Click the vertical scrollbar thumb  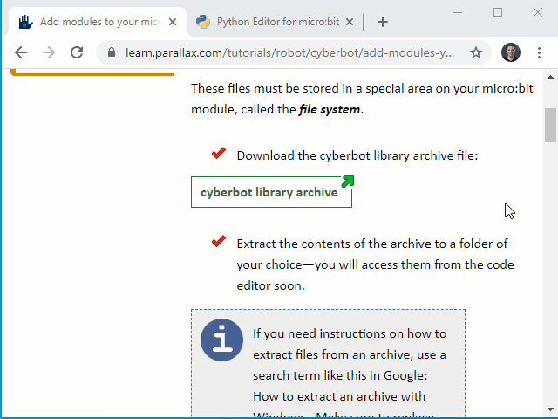550,126
